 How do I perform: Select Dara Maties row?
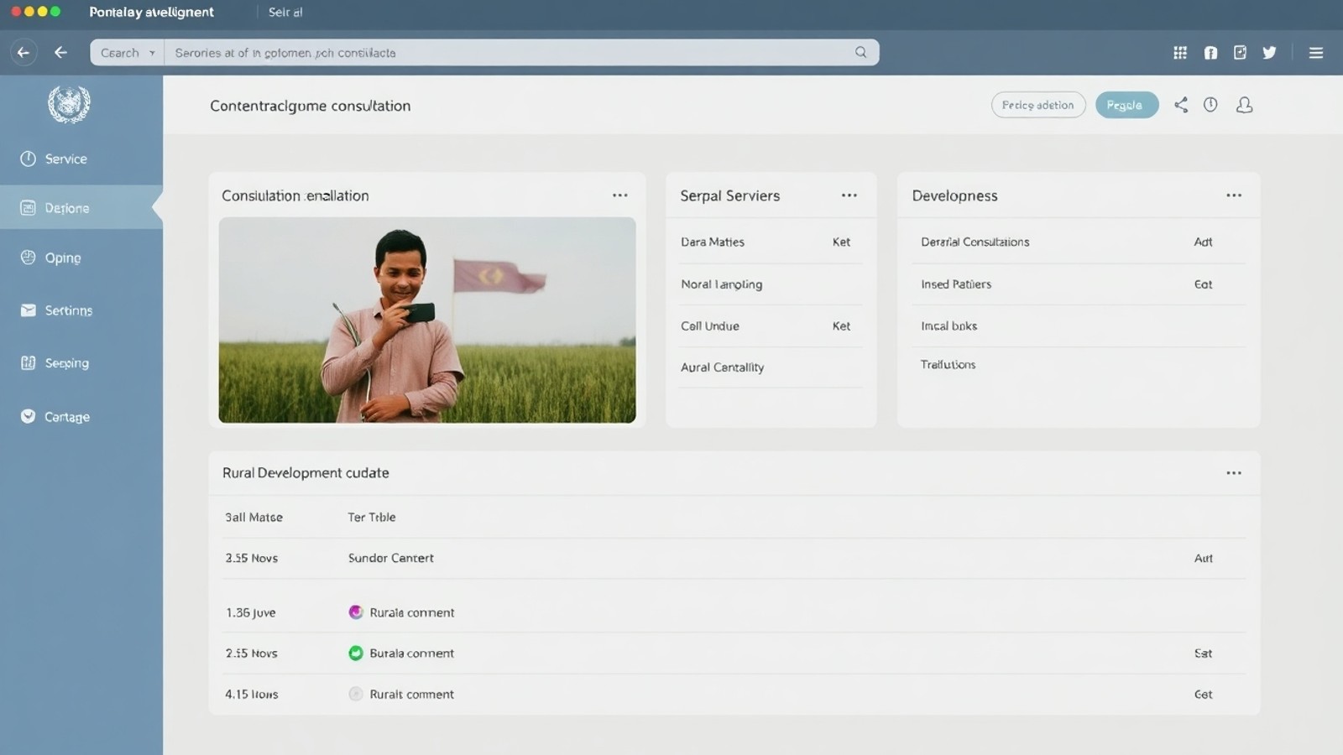[x=771, y=242]
